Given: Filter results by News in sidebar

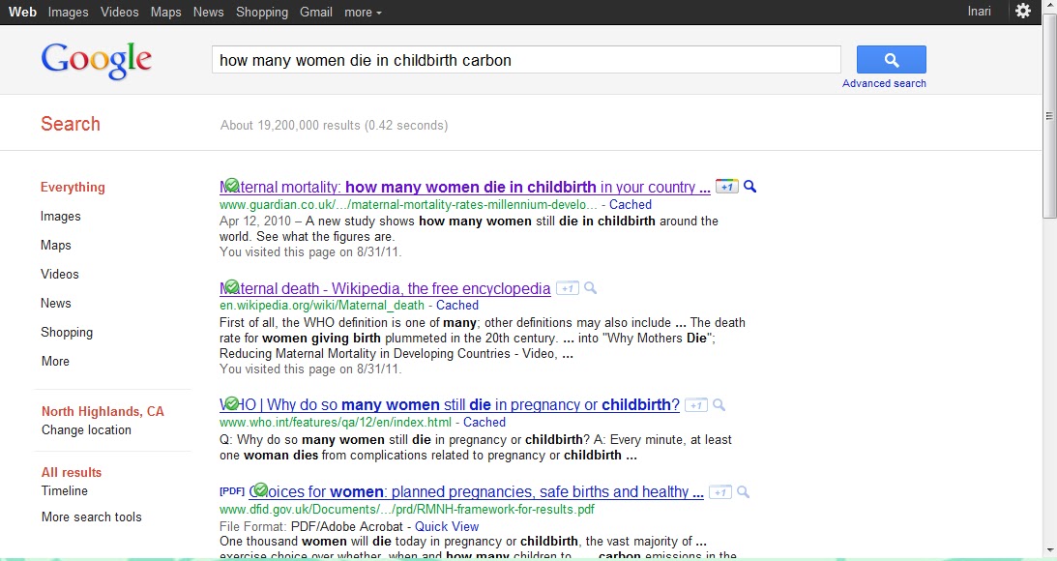Looking at the screenshot, I should (55, 304).
